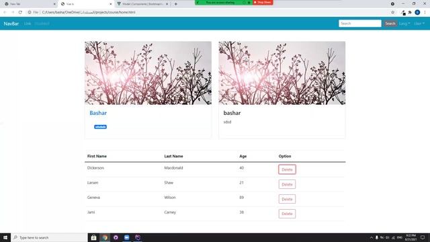Click the First Name column header
The width and height of the screenshot is (430, 242).
coord(97,156)
